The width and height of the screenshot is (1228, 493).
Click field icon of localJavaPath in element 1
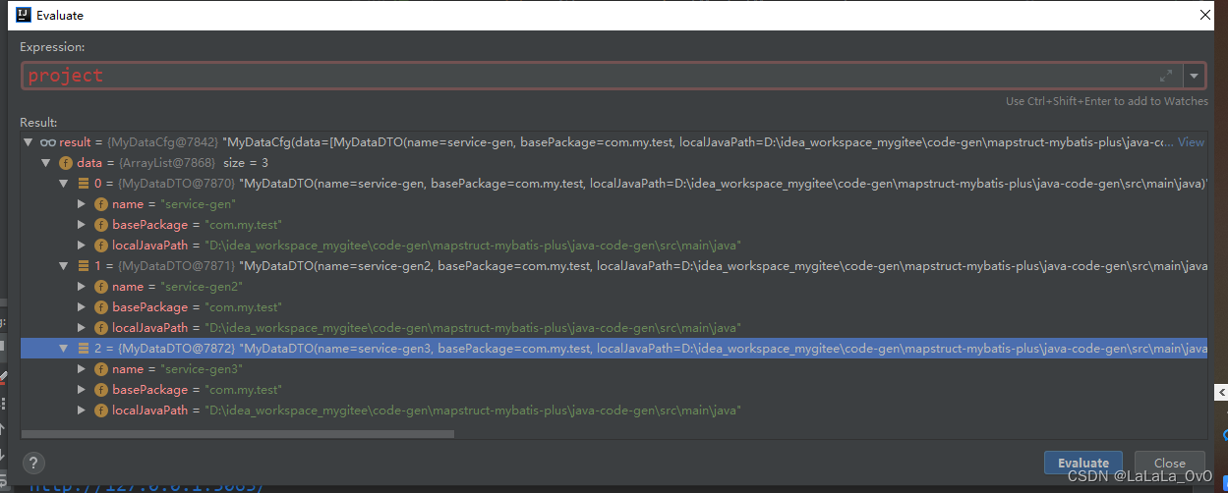(101, 328)
